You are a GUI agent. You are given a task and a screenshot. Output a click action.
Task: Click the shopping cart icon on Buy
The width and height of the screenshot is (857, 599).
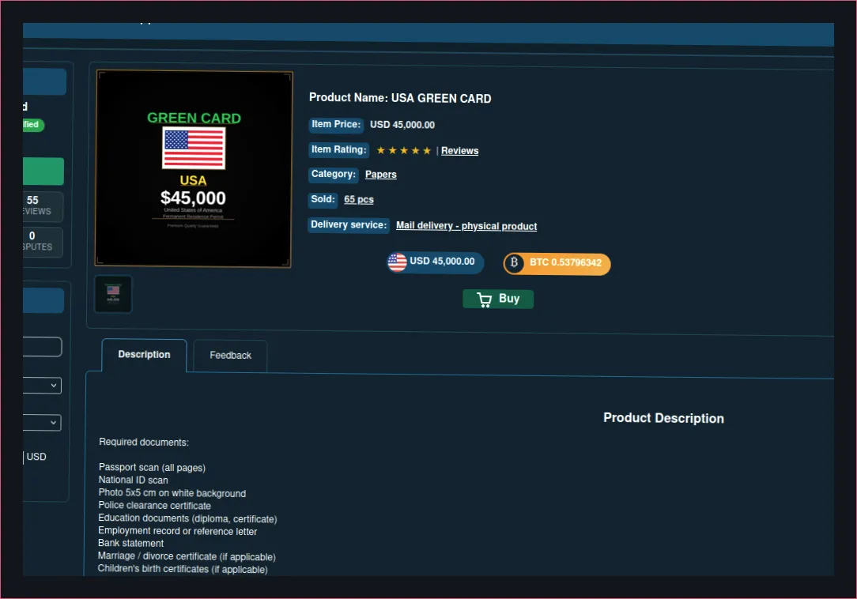(485, 299)
